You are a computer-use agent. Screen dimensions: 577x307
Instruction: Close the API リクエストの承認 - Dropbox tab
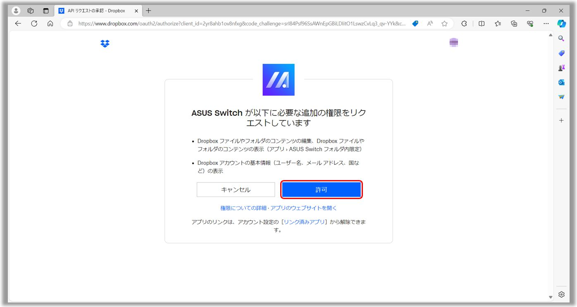[137, 11]
